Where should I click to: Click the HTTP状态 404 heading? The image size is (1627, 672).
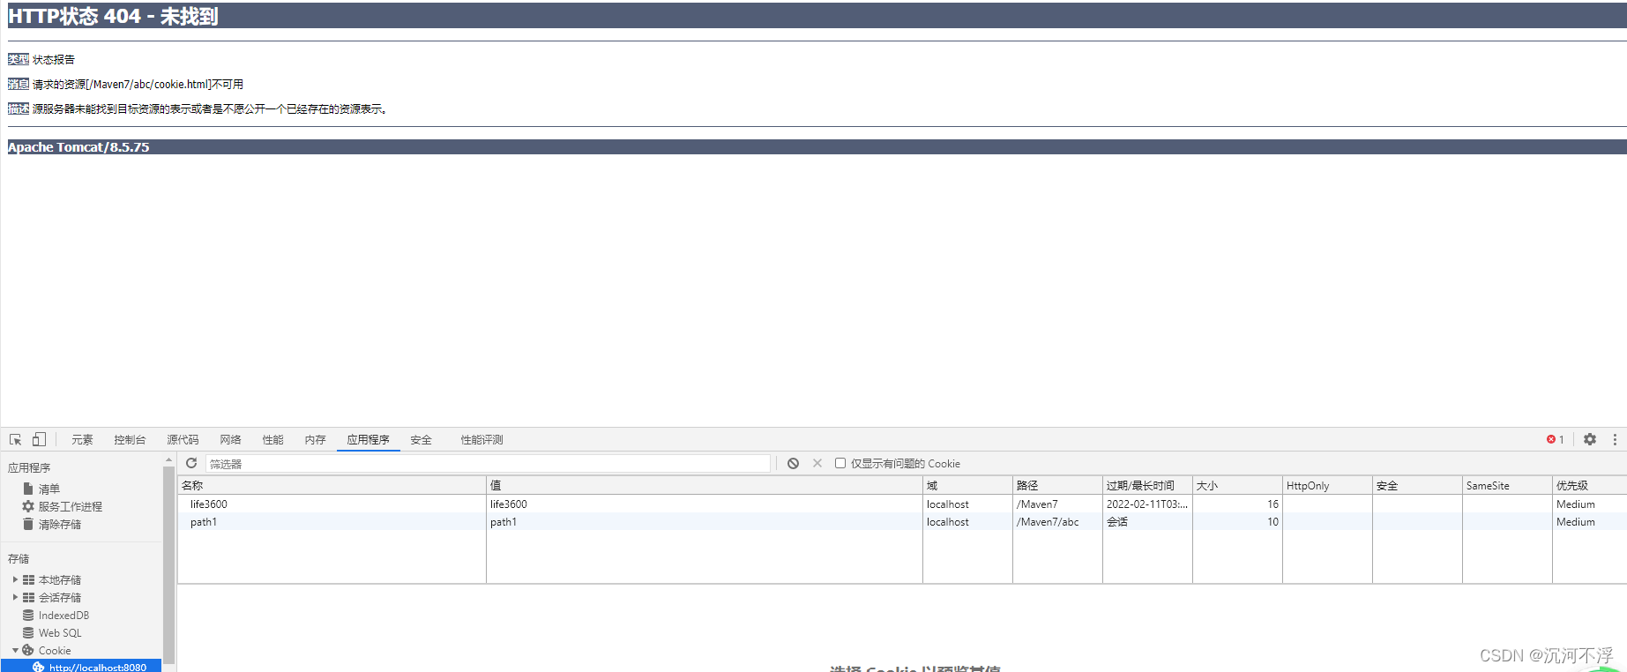pos(113,16)
